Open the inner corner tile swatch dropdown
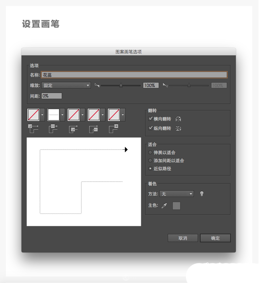The image size is (259, 283). point(83,115)
